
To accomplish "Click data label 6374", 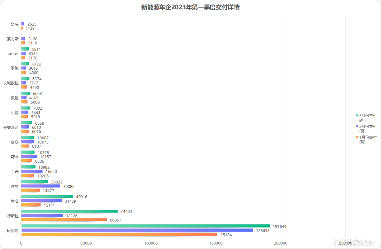I will (x=37, y=79).
